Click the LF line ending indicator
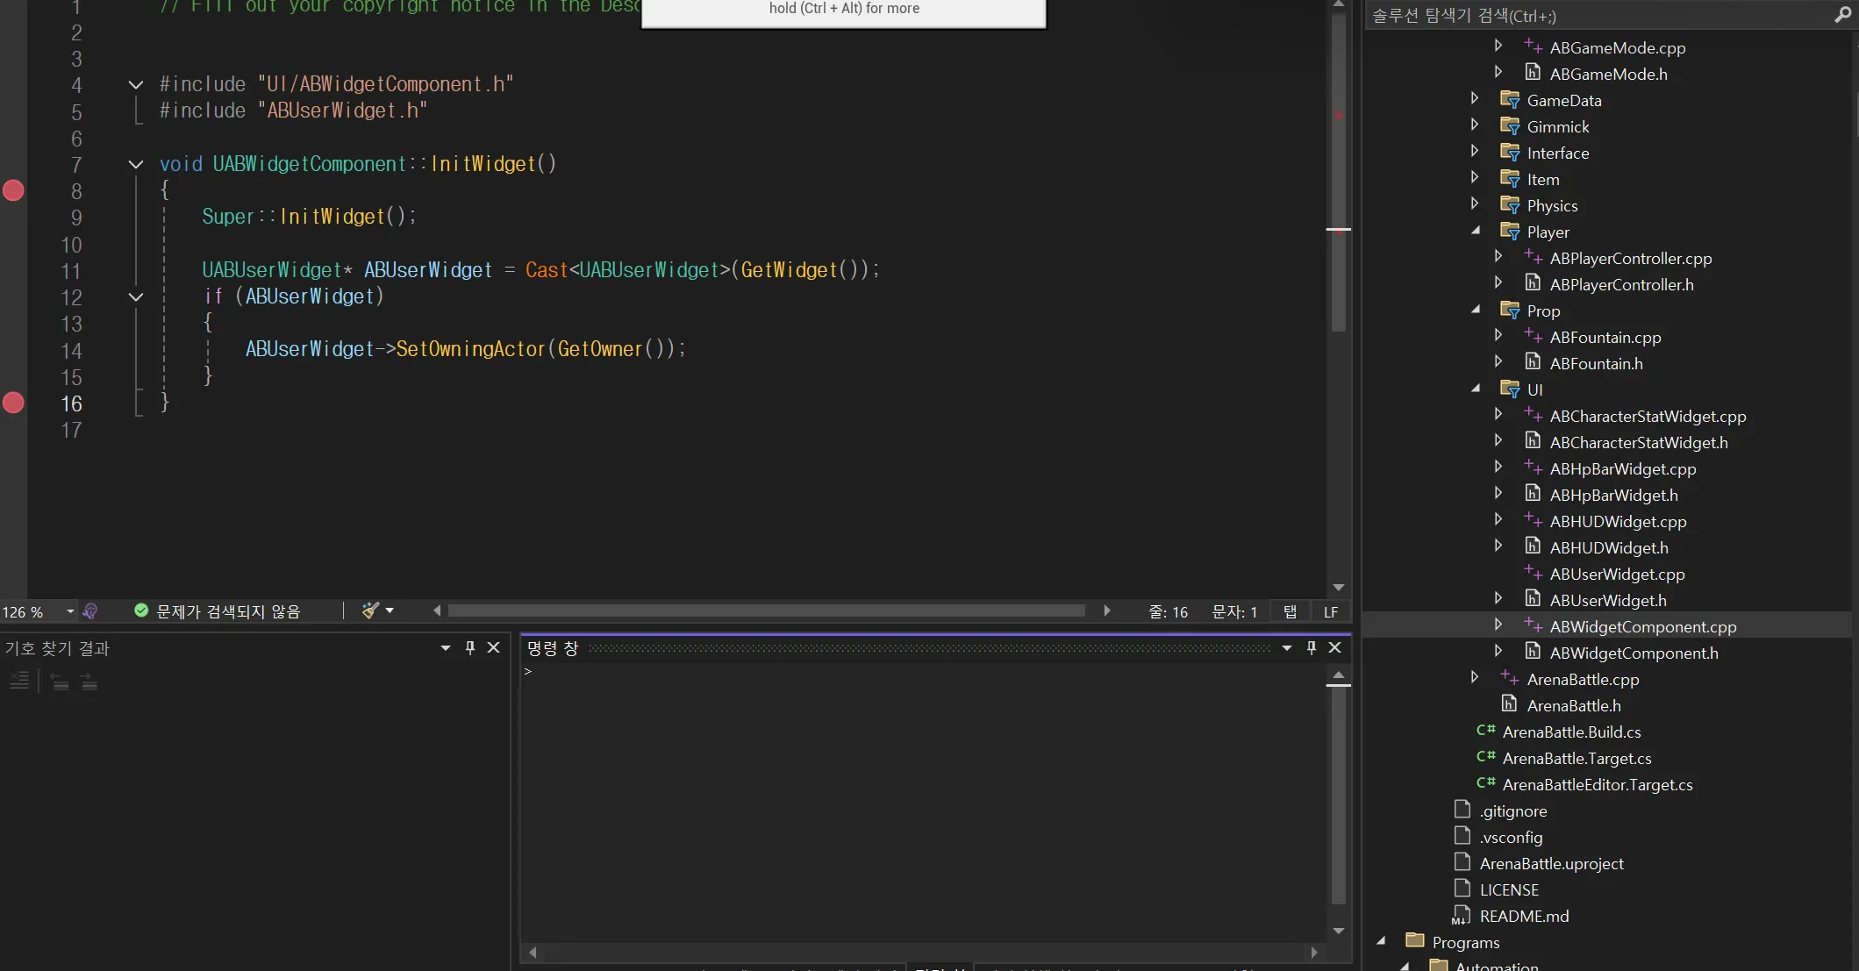The height and width of the screenshot is (971, 1859). point(1331,612)
